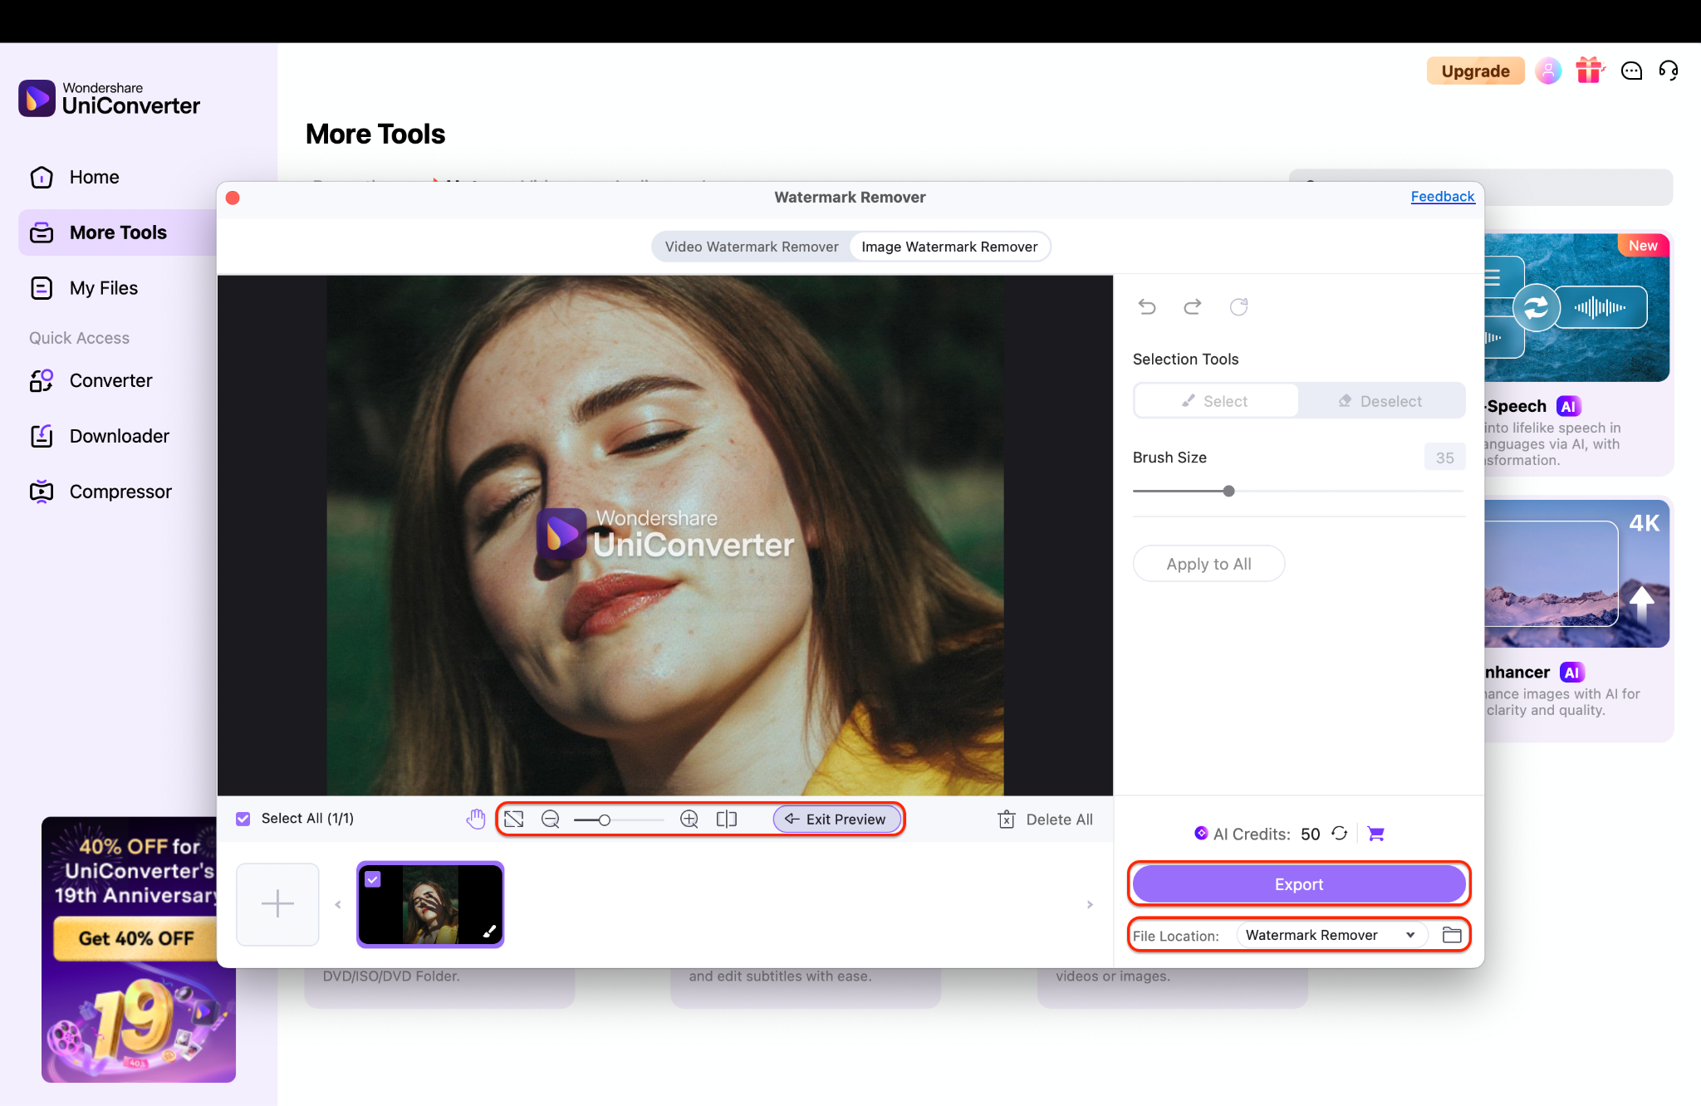Image resolution: width=1701 pixels, height=1106 pixels.
Task: Click the undo arrow icon
Action: (1147, 307)
